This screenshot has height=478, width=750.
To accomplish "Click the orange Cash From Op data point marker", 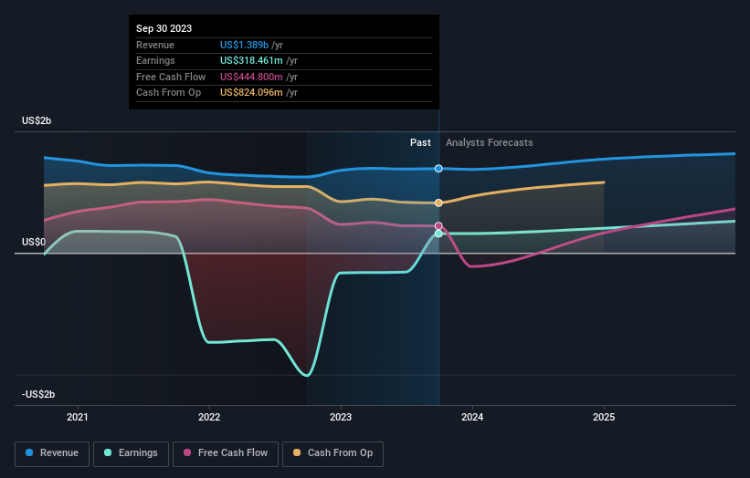I will point(438,203).
